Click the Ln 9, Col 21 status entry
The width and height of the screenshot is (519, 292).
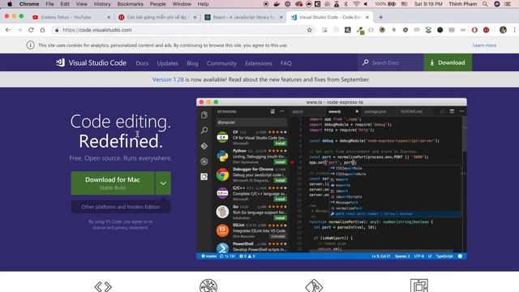click(x=381, y=256)
